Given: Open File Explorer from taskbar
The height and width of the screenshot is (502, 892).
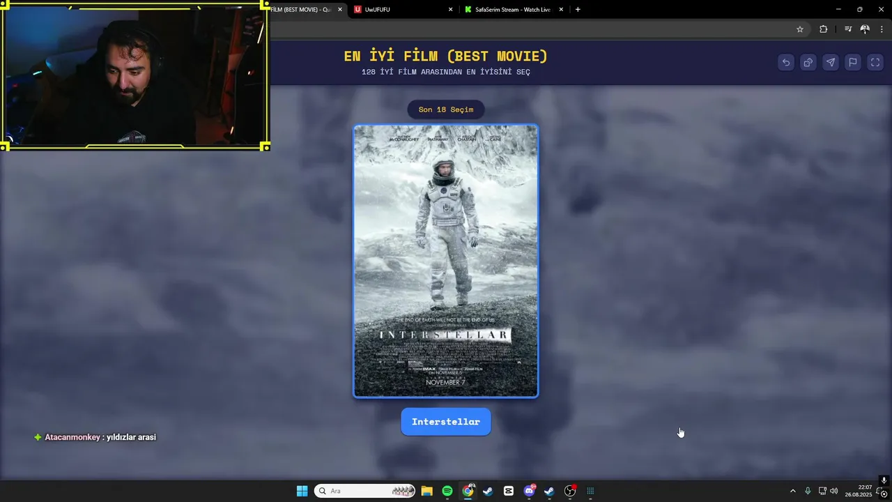Looking at the screenshot, I should (426, 491).
